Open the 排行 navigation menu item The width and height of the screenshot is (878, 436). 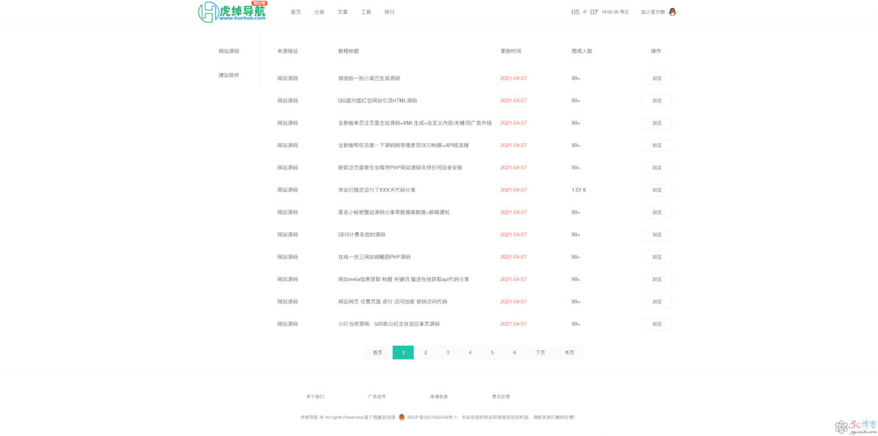point(389,12)
